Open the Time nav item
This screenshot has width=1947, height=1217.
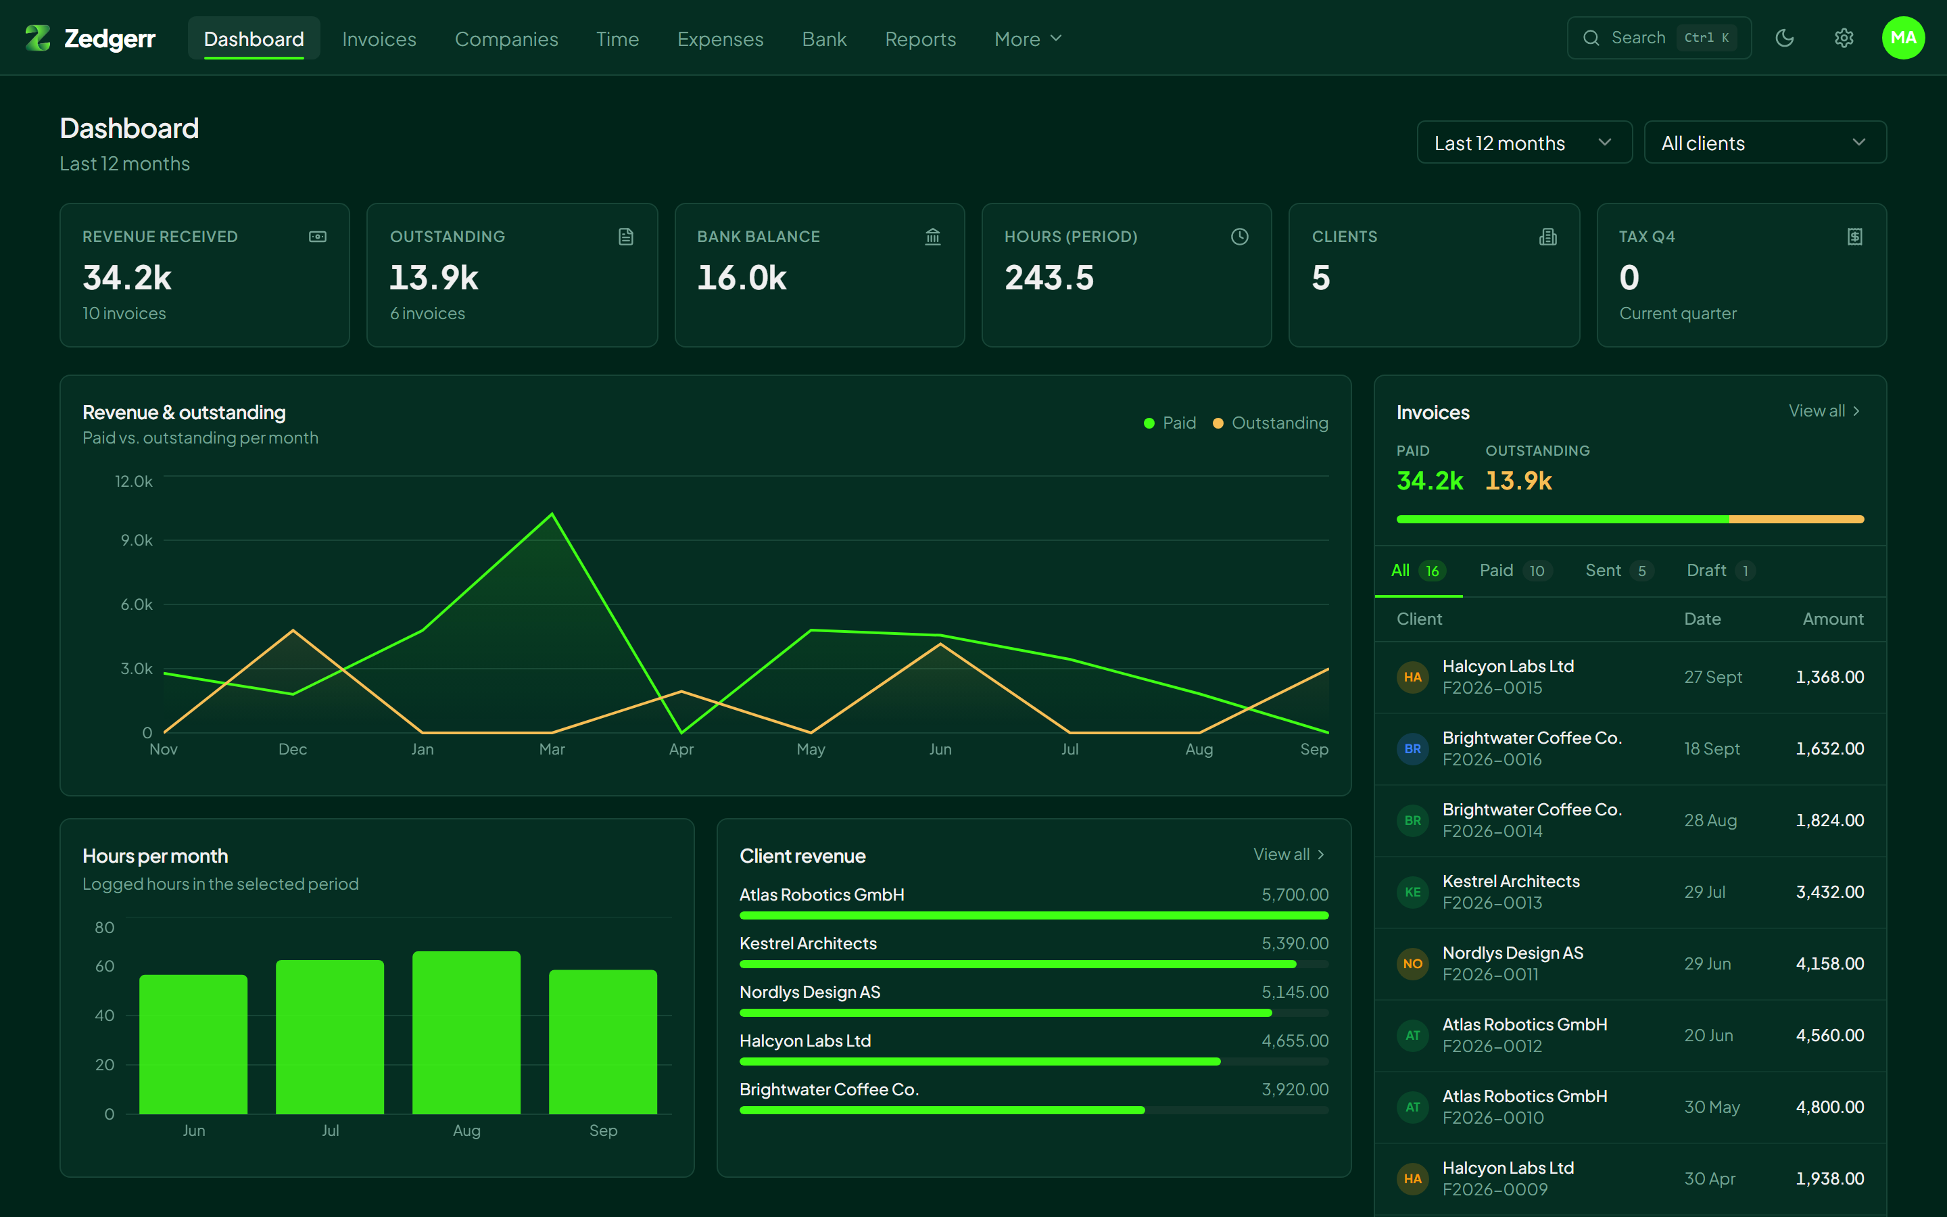[617, 39]
